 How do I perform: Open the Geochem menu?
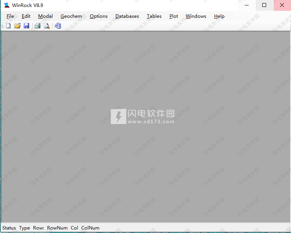coord(71,16)
